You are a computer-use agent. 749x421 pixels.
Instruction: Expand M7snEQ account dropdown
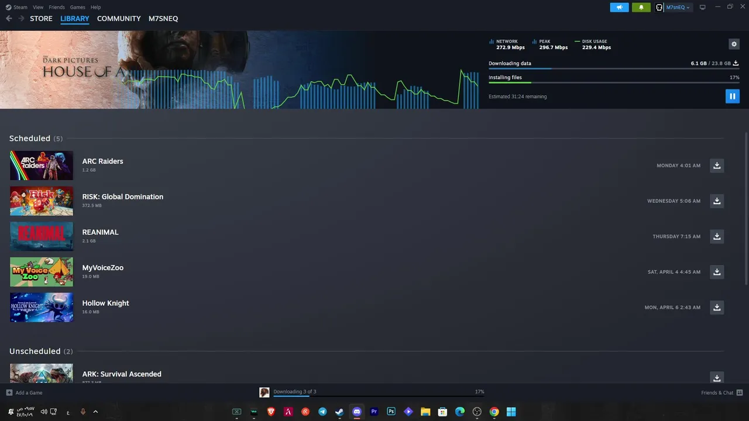click(x=678, y=7)
